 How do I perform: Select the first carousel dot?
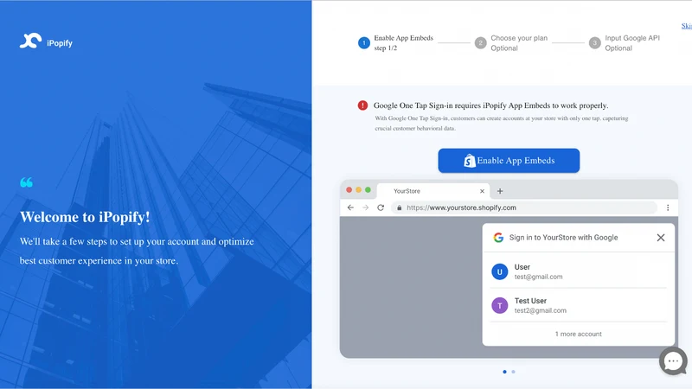[x=505, y=372]
